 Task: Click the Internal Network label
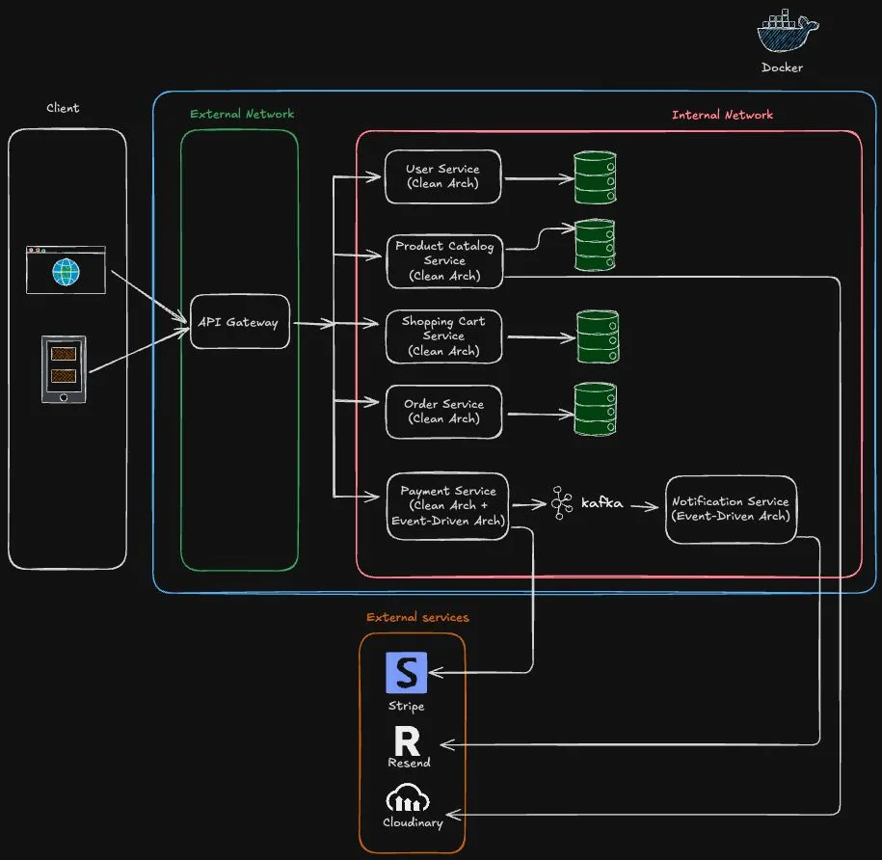pos(722,115)
